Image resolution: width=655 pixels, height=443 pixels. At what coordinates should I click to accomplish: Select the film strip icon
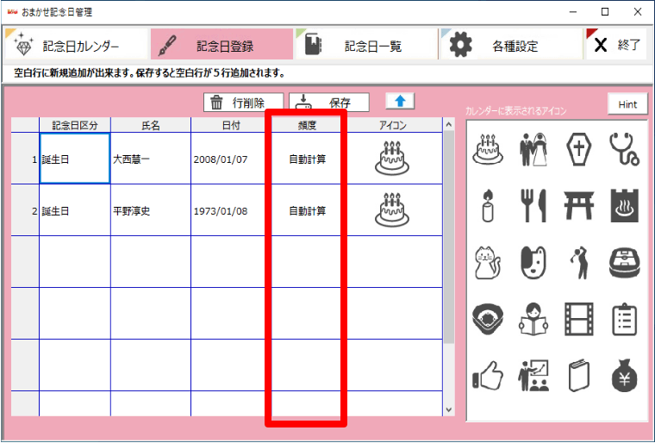pyautogui.click(x=578, y=320)
